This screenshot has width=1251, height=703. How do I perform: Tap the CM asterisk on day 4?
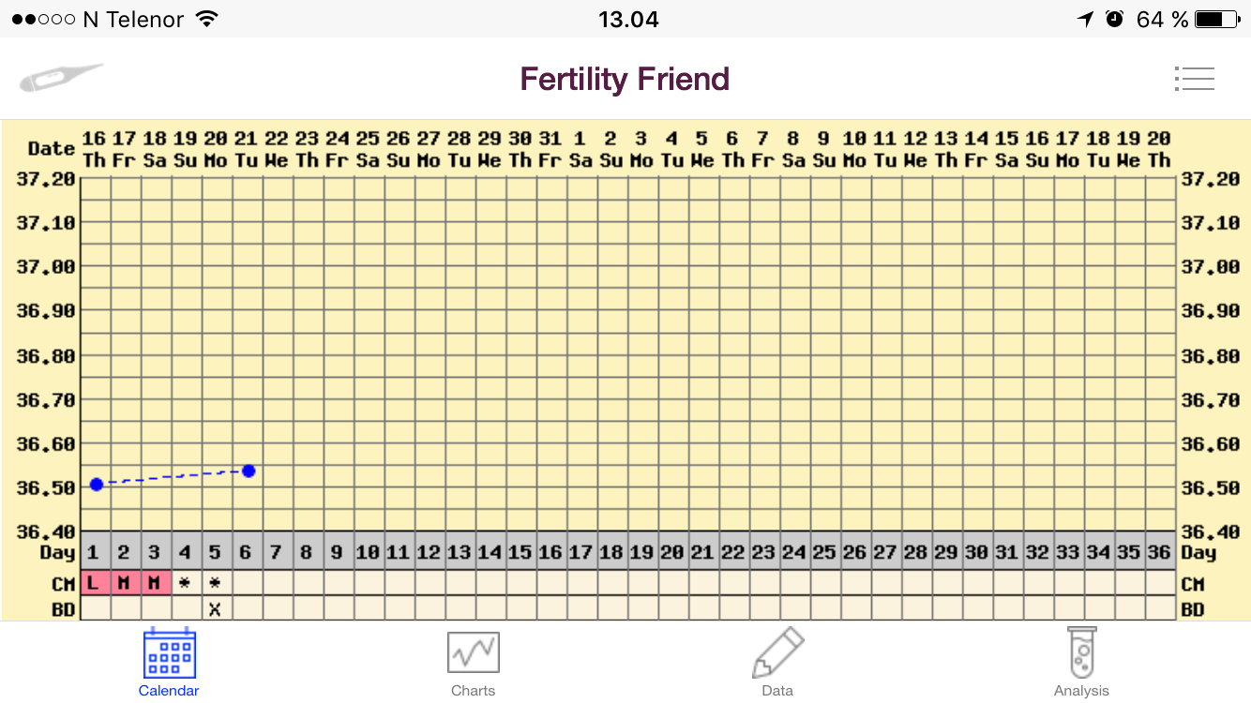[186, 584]
